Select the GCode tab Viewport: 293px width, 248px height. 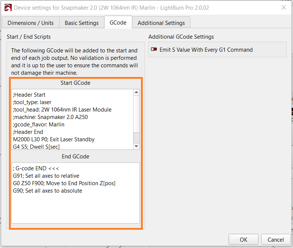coord(118,22)
